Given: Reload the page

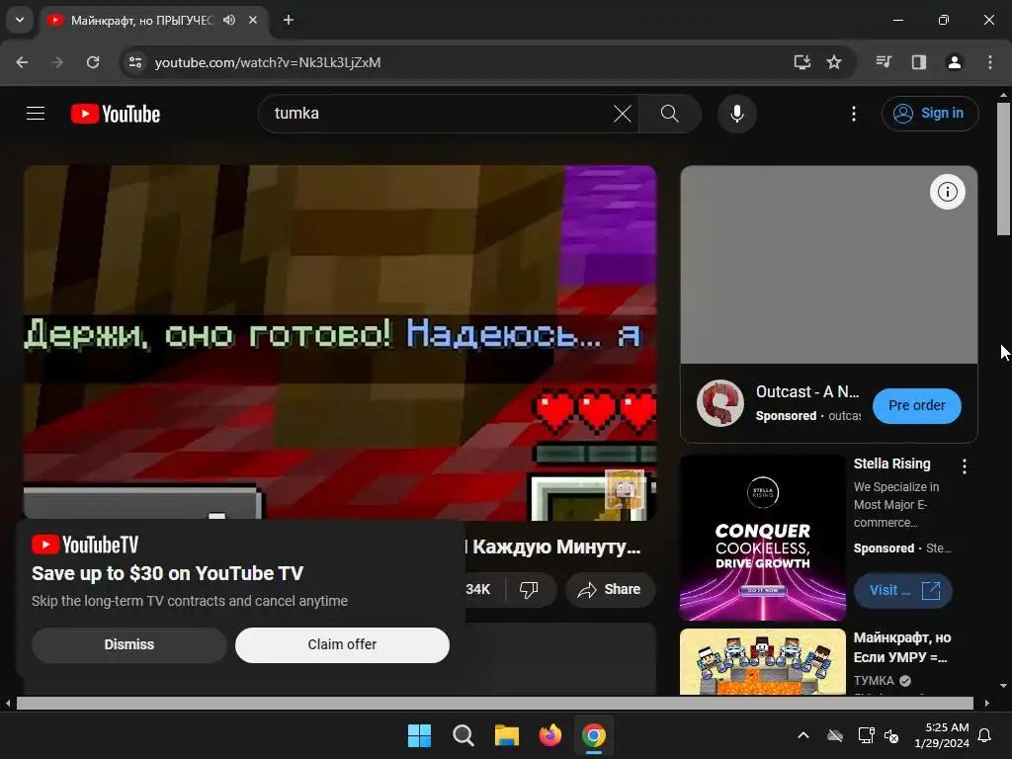Looking at the screenshot, I should [x=93, y=62].
